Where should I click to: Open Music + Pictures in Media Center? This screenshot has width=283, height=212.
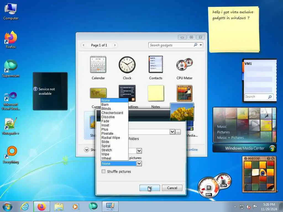click(230, 138)
